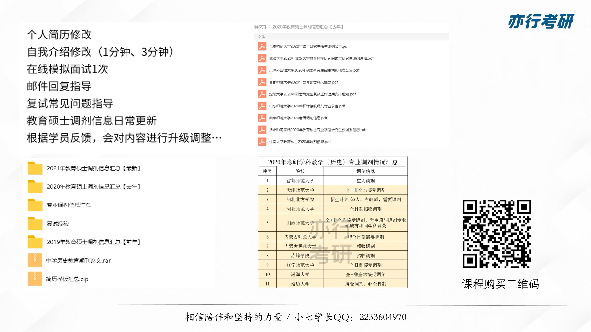Open 曲阜师范大学2020考研调剂信息.pdf
The width and height of the screenshot is (591, 332).
(x=298, y=118)
